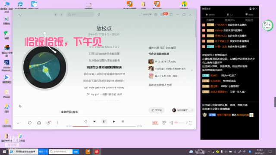Screen dimensions: 276x155
Task: Click username 779826675 in the welcome list
Action: pyautogui.click(x=221, y=25)
